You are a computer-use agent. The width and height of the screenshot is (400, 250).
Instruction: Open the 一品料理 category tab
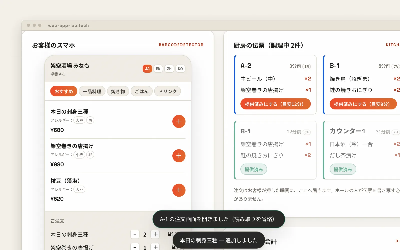(92, 91)
